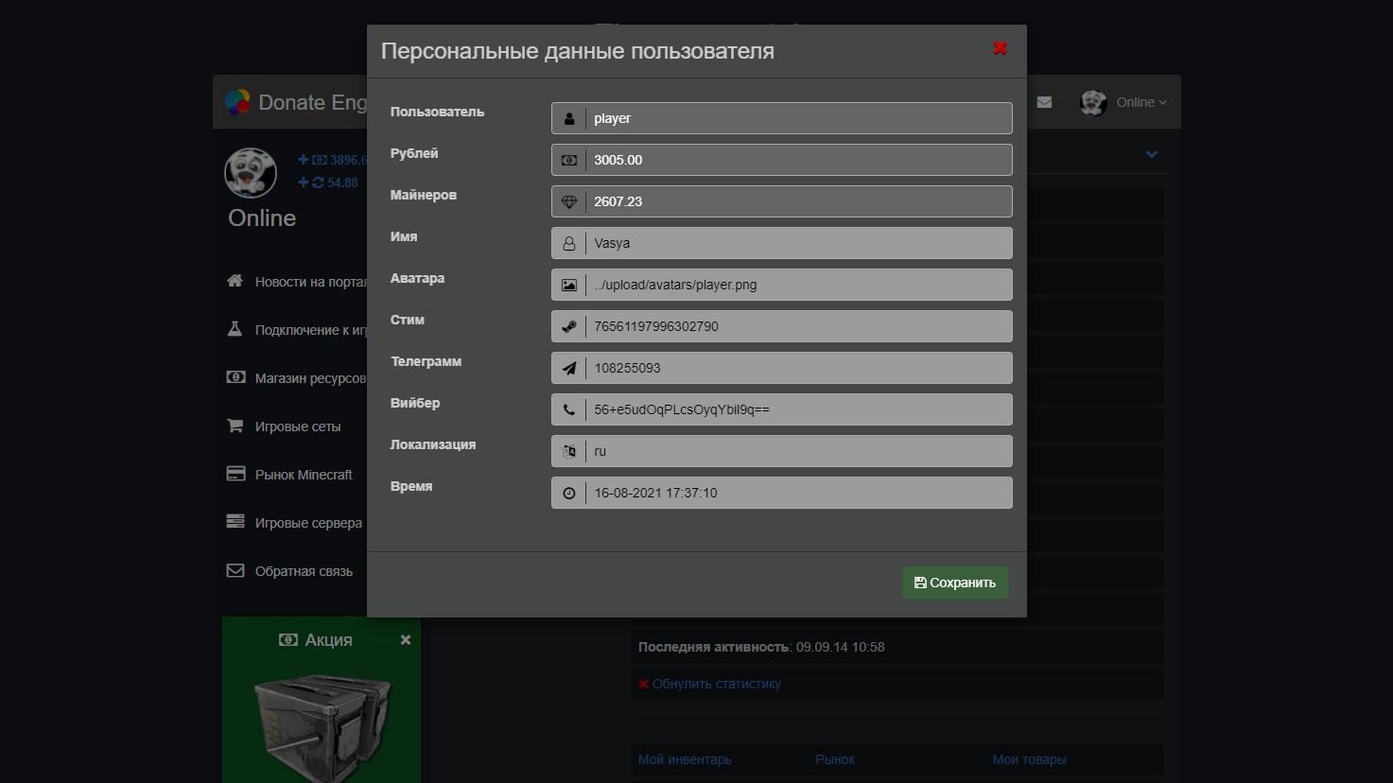Viewport: 1393px width, 783px height.
Task: Click the image icon beside the avatar path
Action: pos(568,285)
